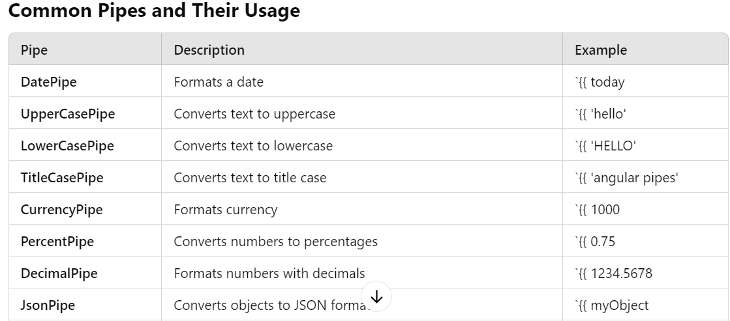Select the TitleCasePipe row label
This screenshot has width=730, height=321.
pos(62,178)
